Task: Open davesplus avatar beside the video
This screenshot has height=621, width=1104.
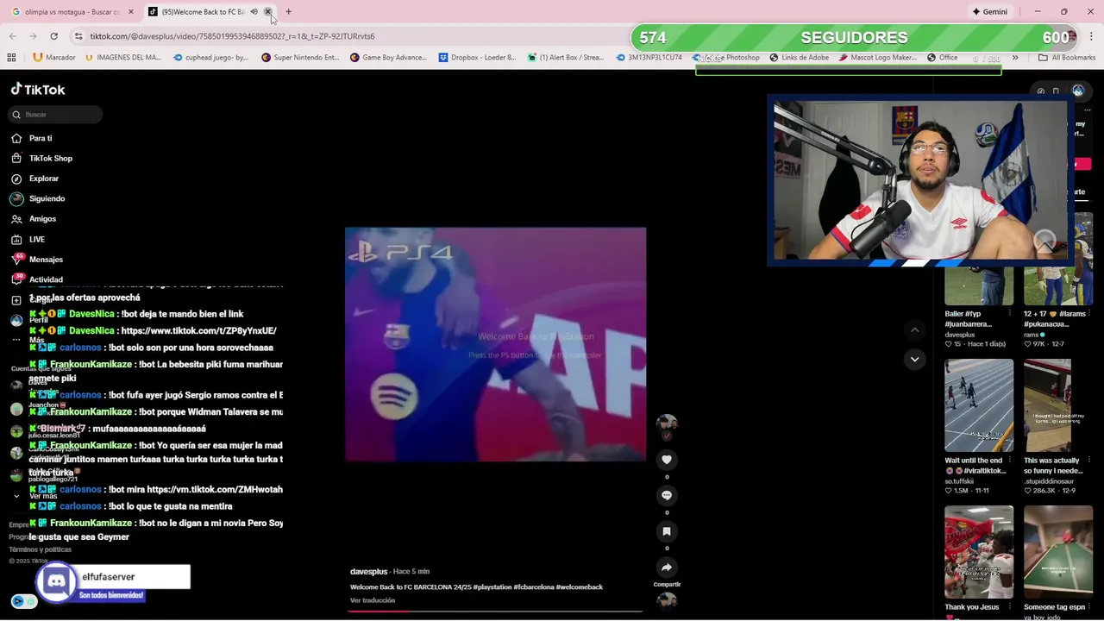Action: click(x=667, y=423)
